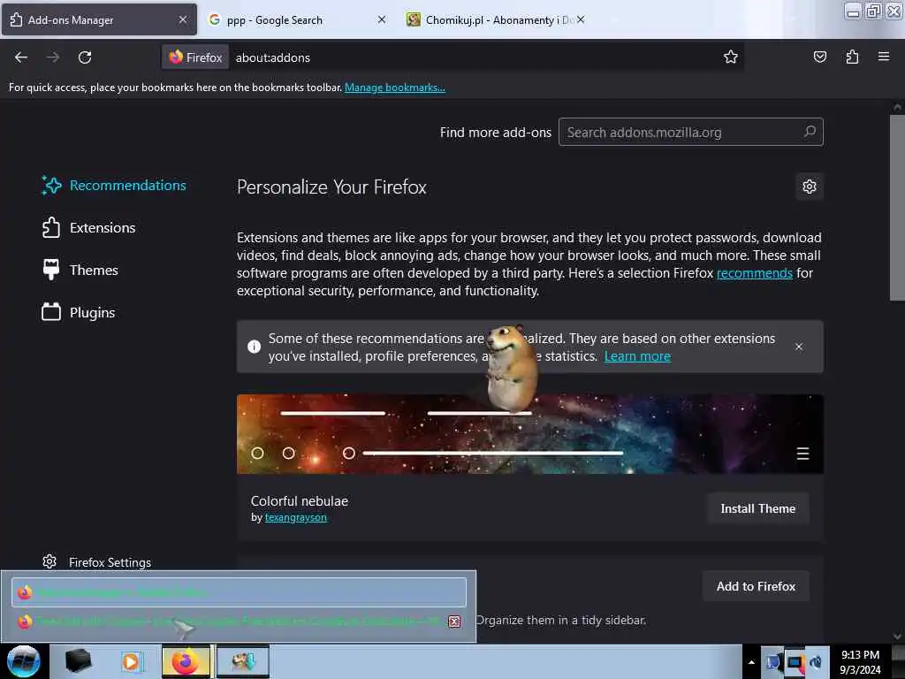Select the first Firefox window in taskbar list
The height and width of the screenshot is (679, 905).
(x=239, y=591)
